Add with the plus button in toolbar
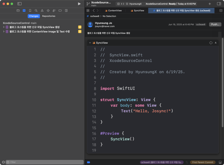Screen dimensions: 224x165 (x=210, y=4)
